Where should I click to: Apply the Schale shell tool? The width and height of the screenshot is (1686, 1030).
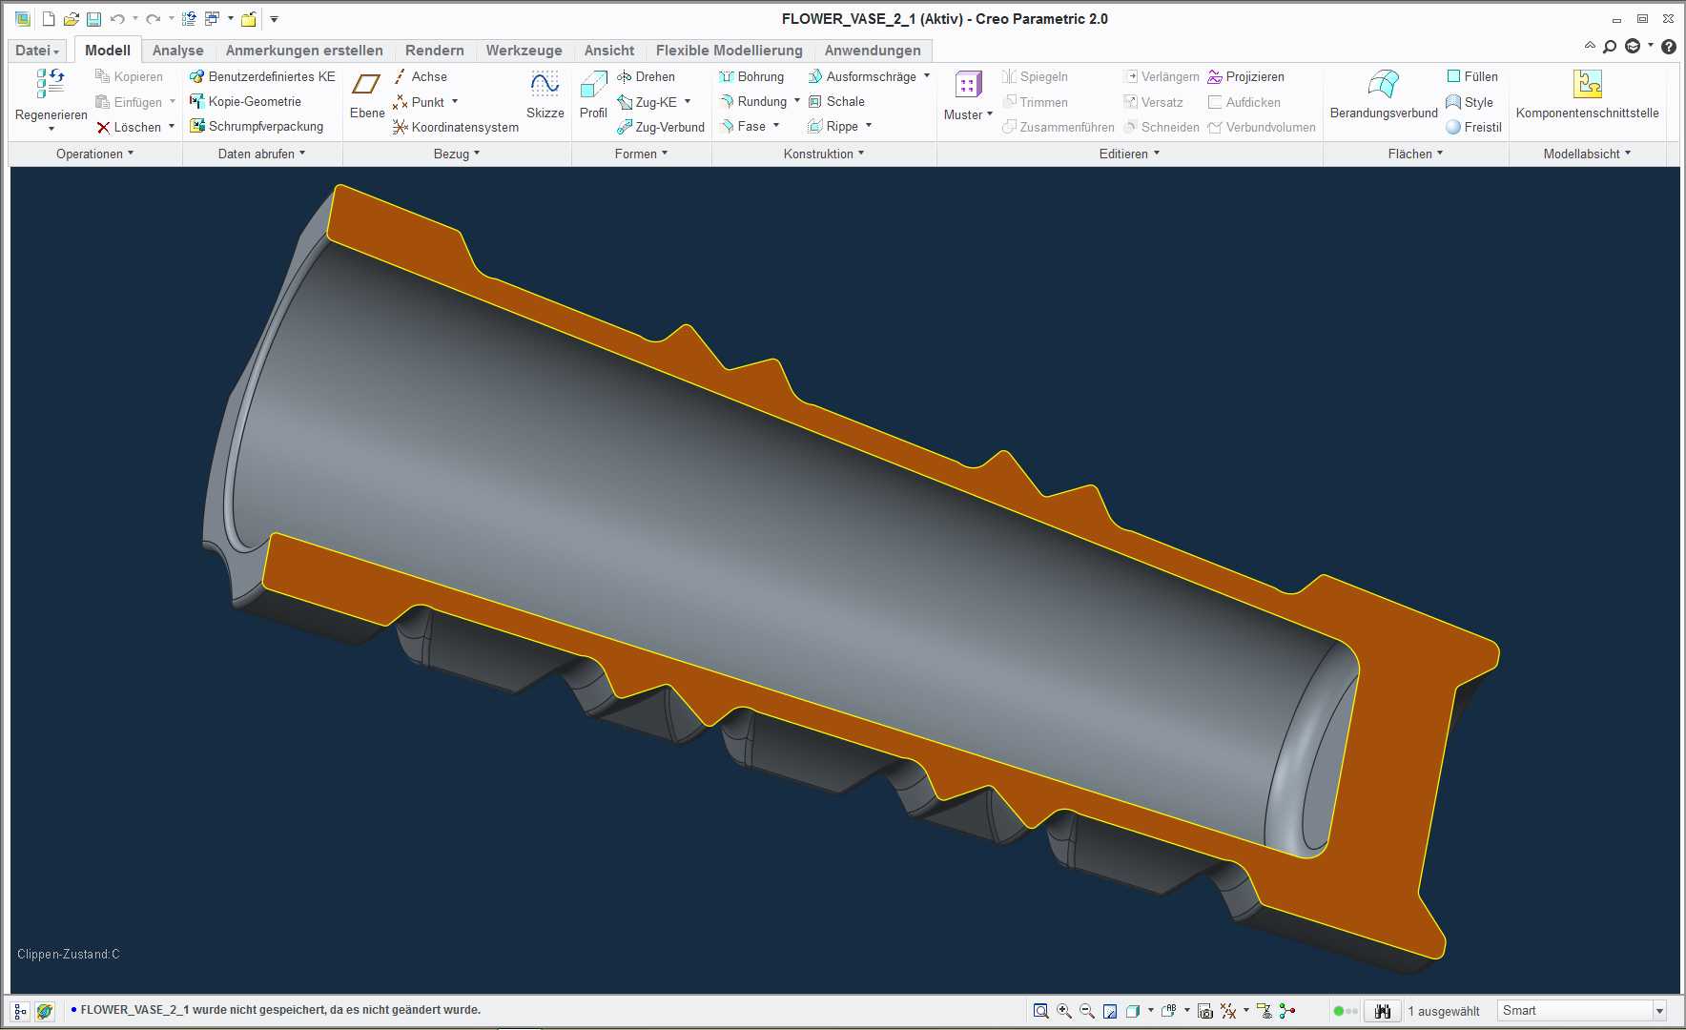pos(836,101)
